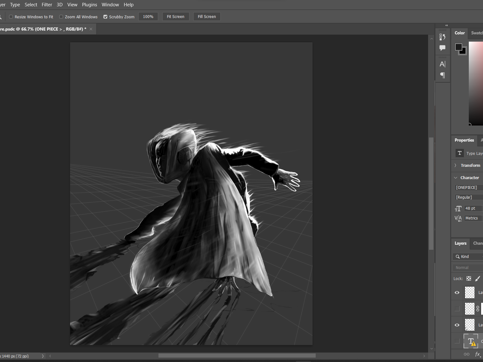The width and height of the screenshot is (483, 362).
Task: Click the vertical scrollbar up arrow
Action: (x=432, y=38)
